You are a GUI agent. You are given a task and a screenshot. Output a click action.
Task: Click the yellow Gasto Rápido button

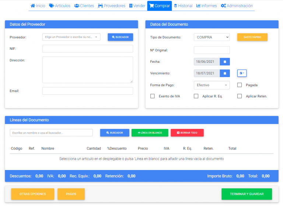click(252, 37)
